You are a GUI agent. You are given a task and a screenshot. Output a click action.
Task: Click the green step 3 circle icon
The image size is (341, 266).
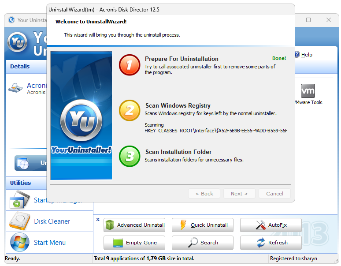tap(130, 156)
